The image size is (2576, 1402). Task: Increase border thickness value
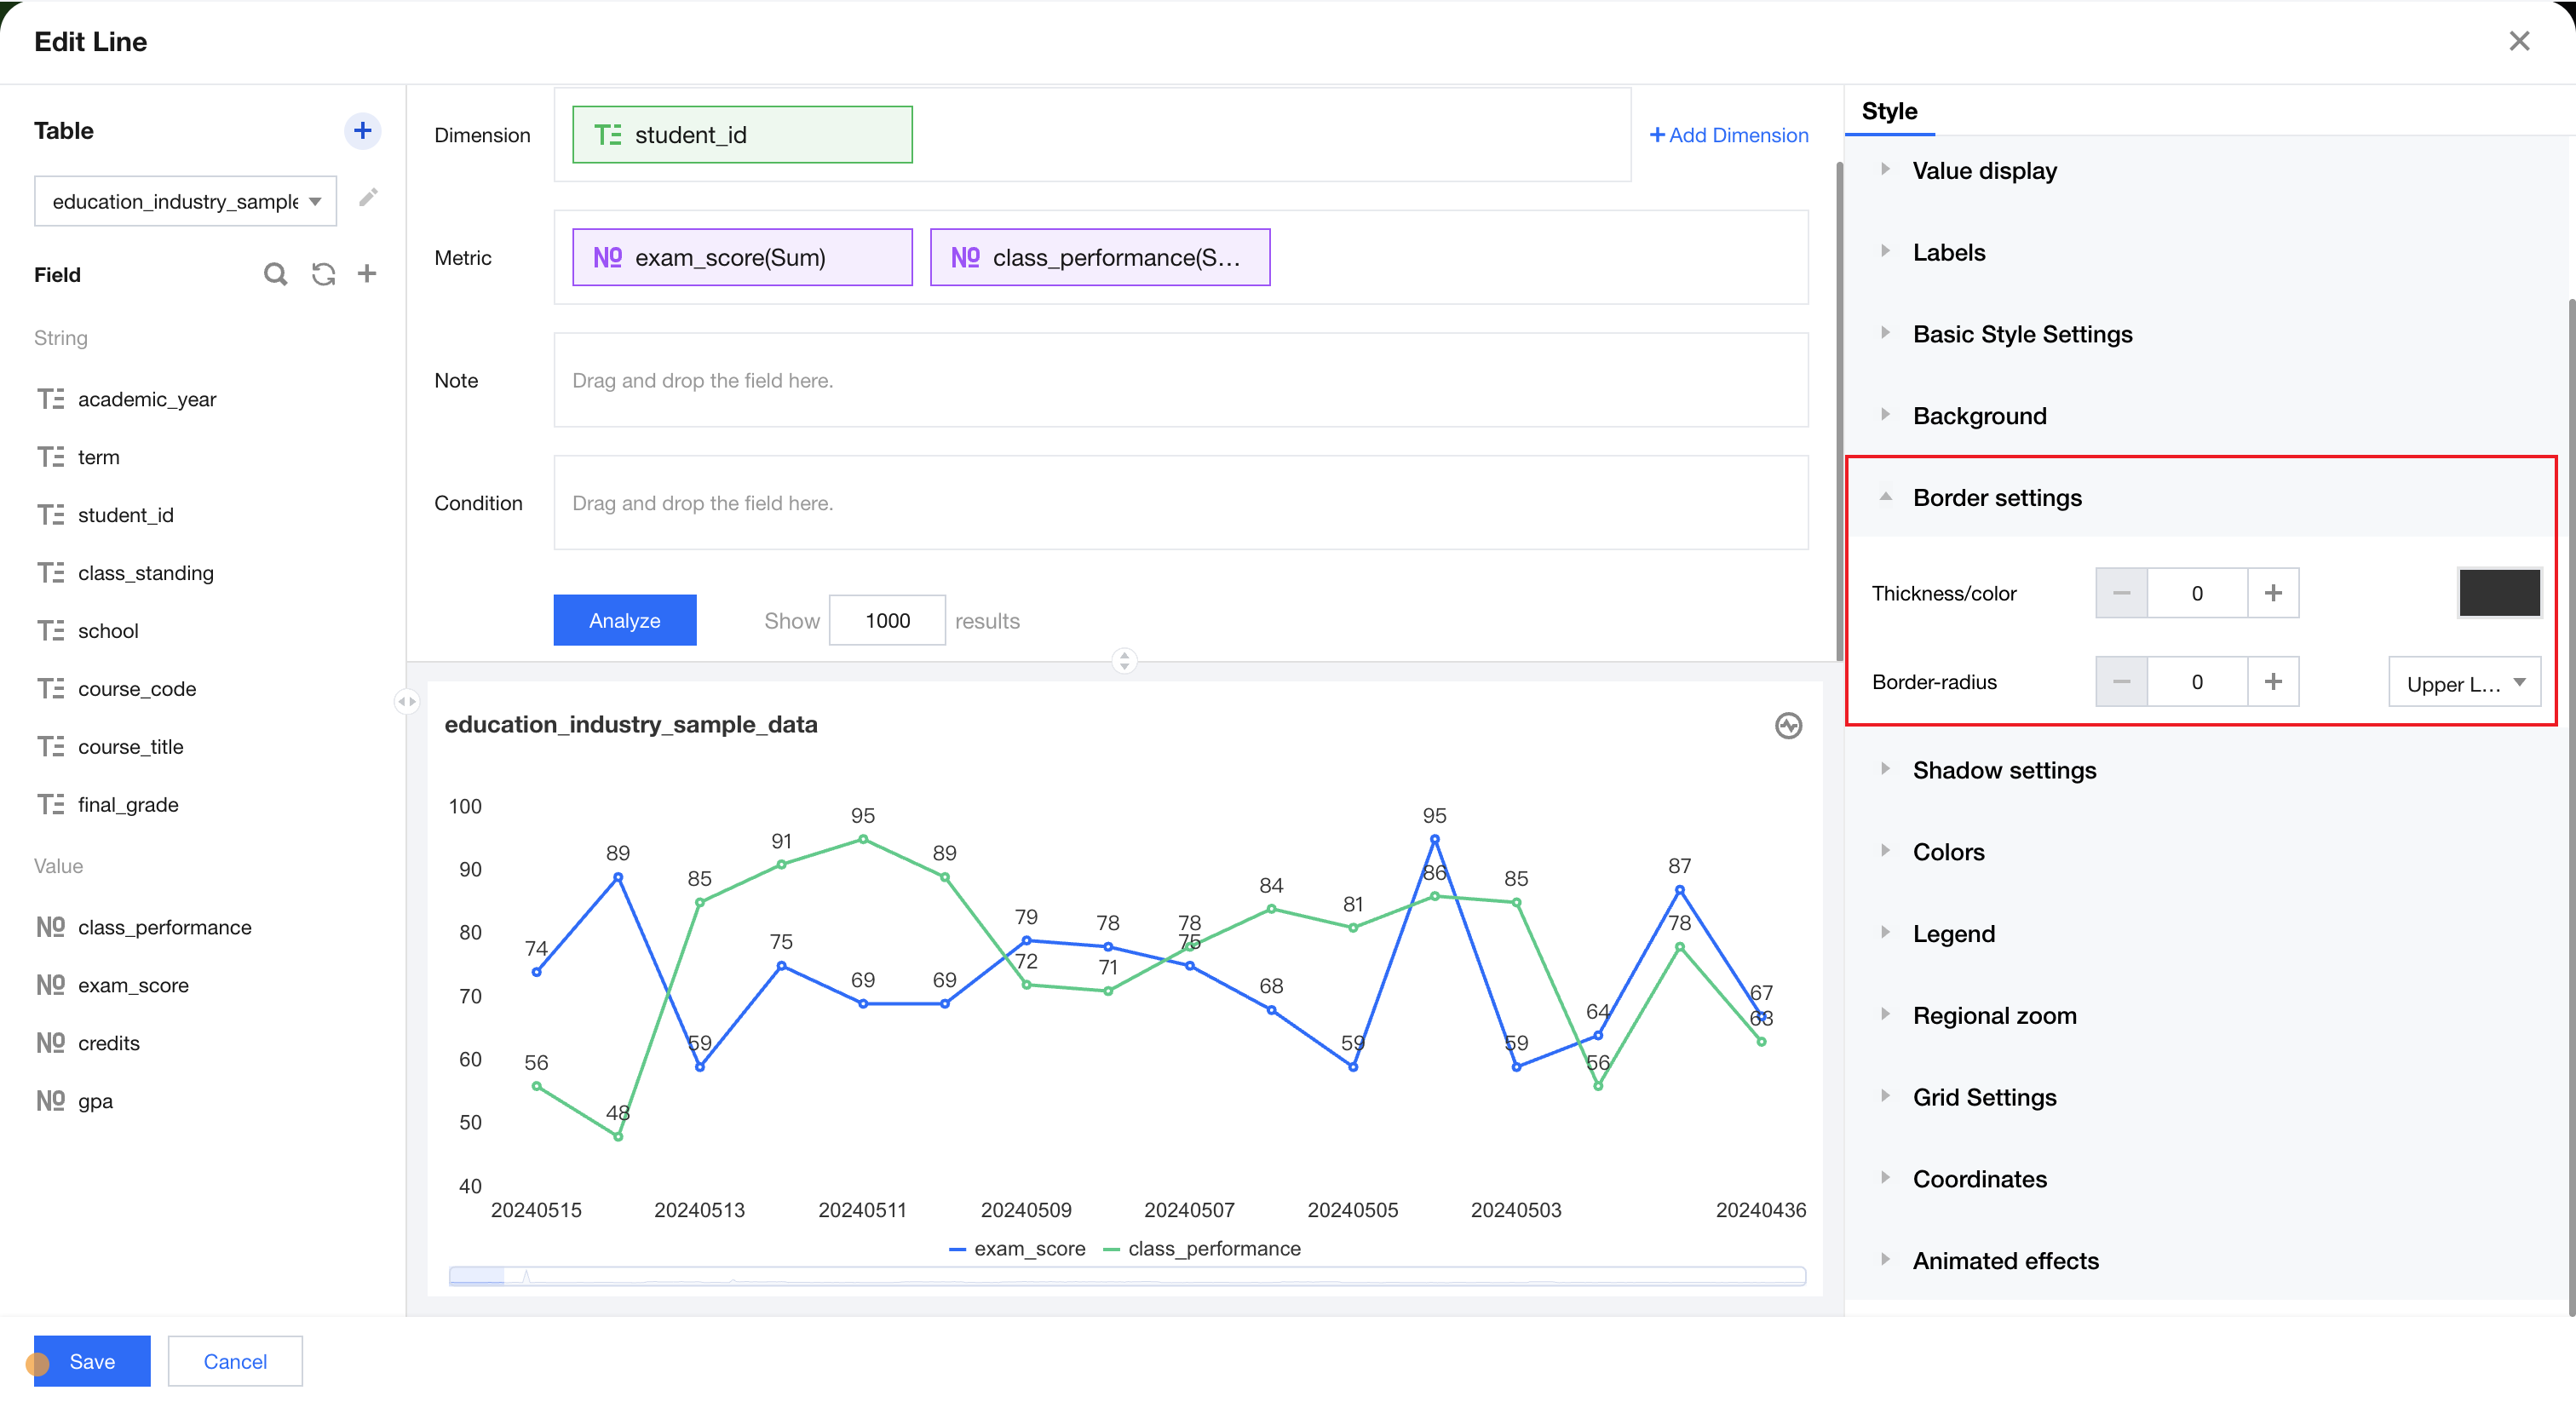click(2273, 593)
